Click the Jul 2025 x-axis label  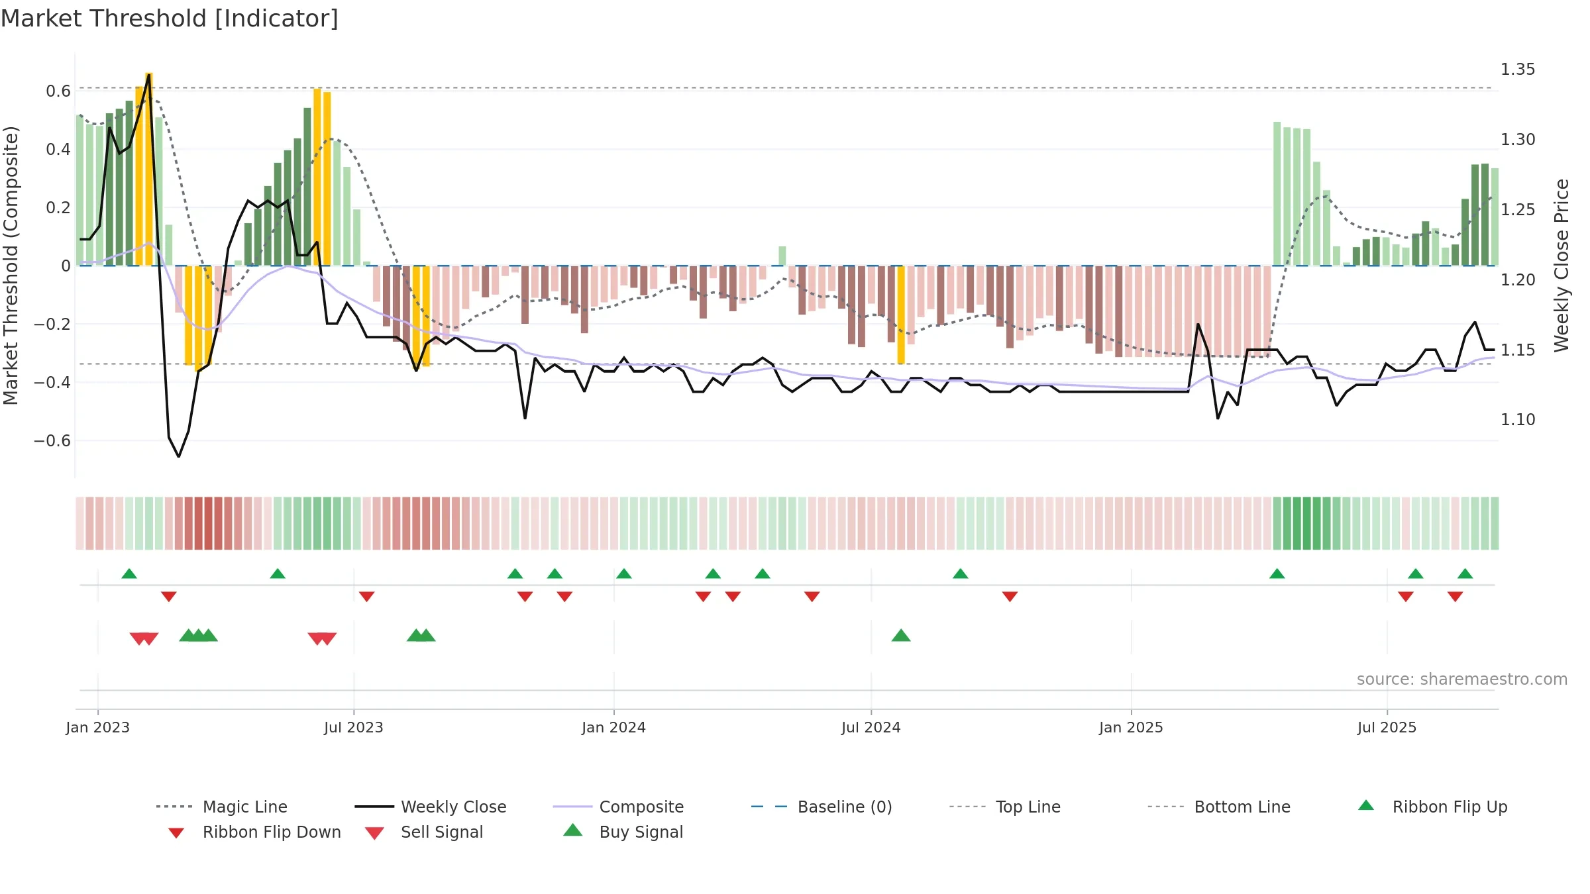click(x=1387, y=727)
